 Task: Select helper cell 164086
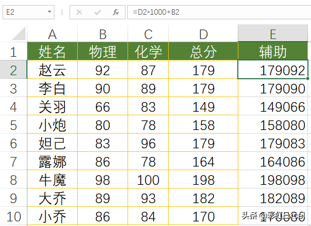[x=273, y=161]
